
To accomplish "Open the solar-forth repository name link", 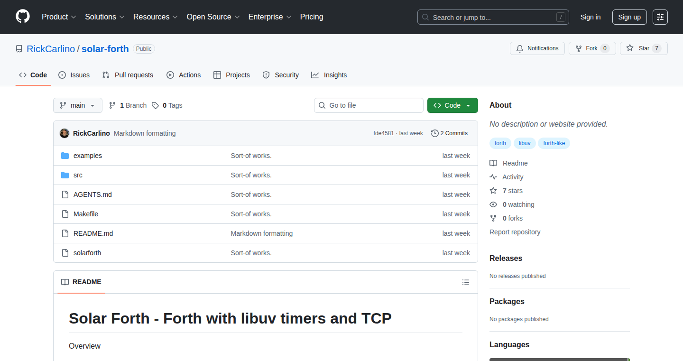I will tap(105, 49).
